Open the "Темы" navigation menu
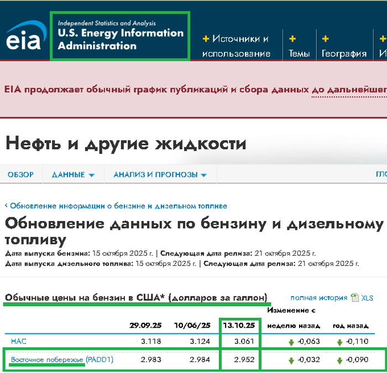Viewport: 387px width, 373px height. 299,54
